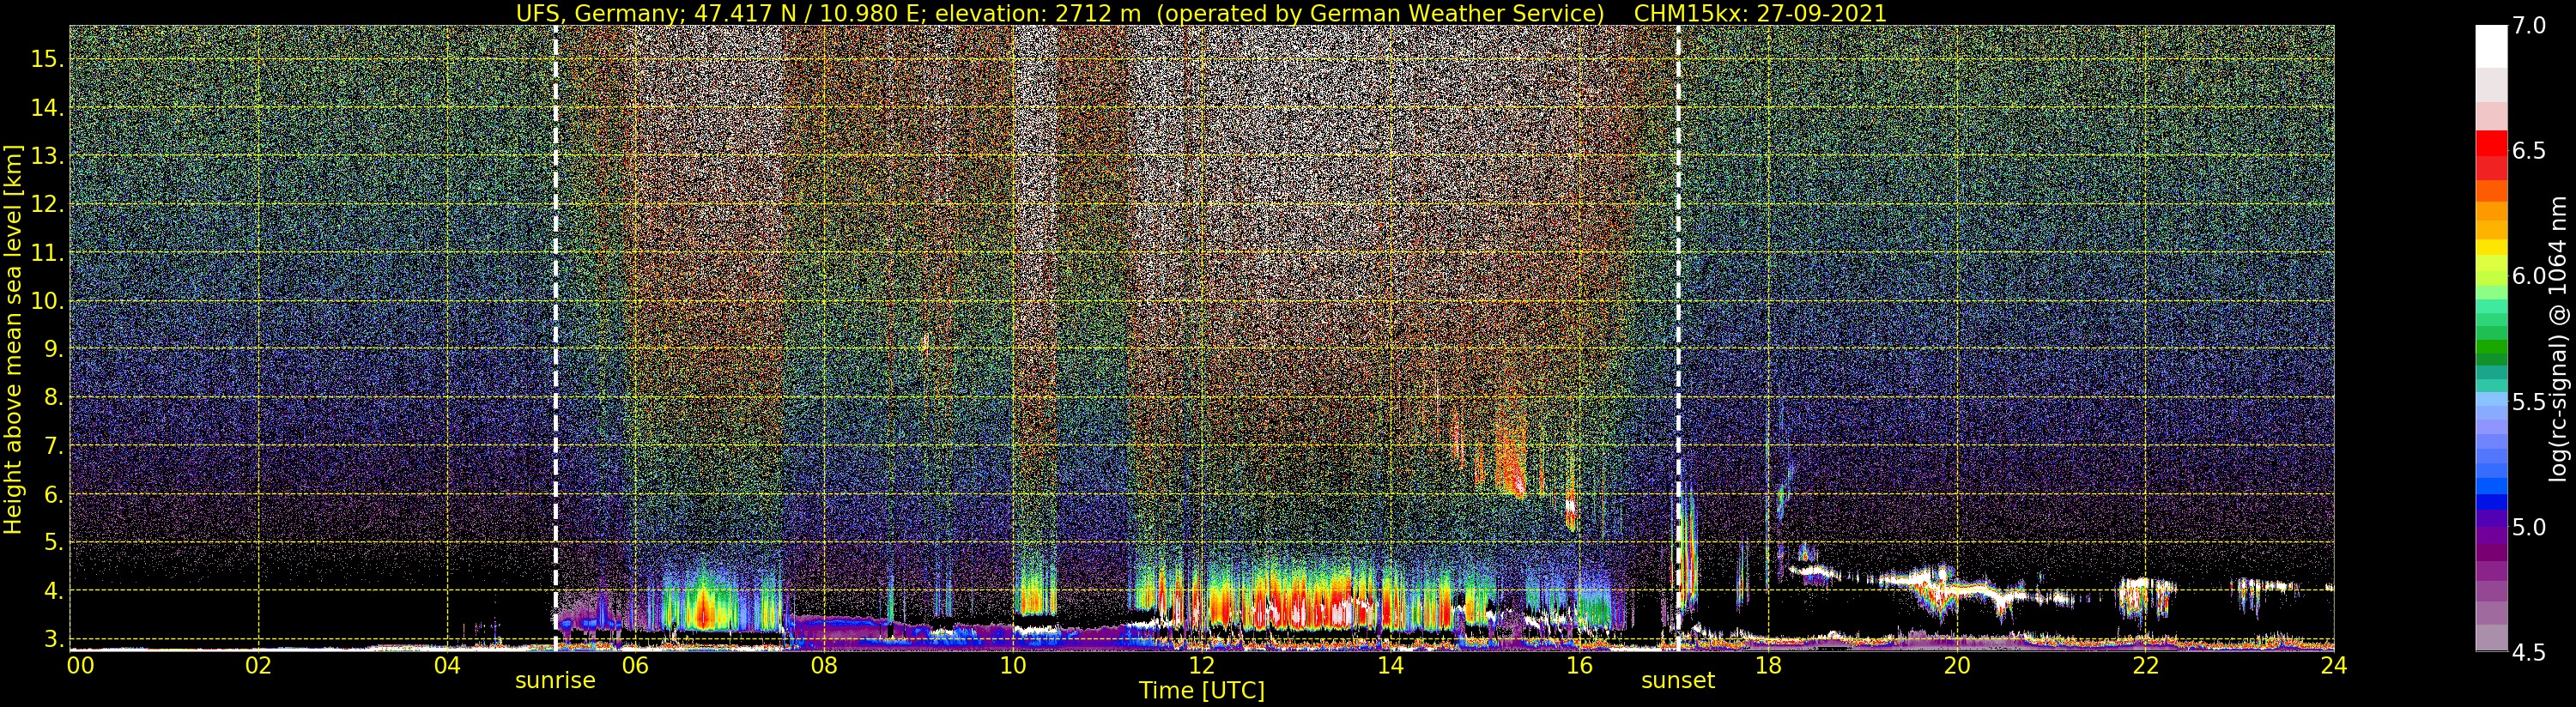Click the '6.5' colorbar value label
The image size is (2576, 707).
2529,151
